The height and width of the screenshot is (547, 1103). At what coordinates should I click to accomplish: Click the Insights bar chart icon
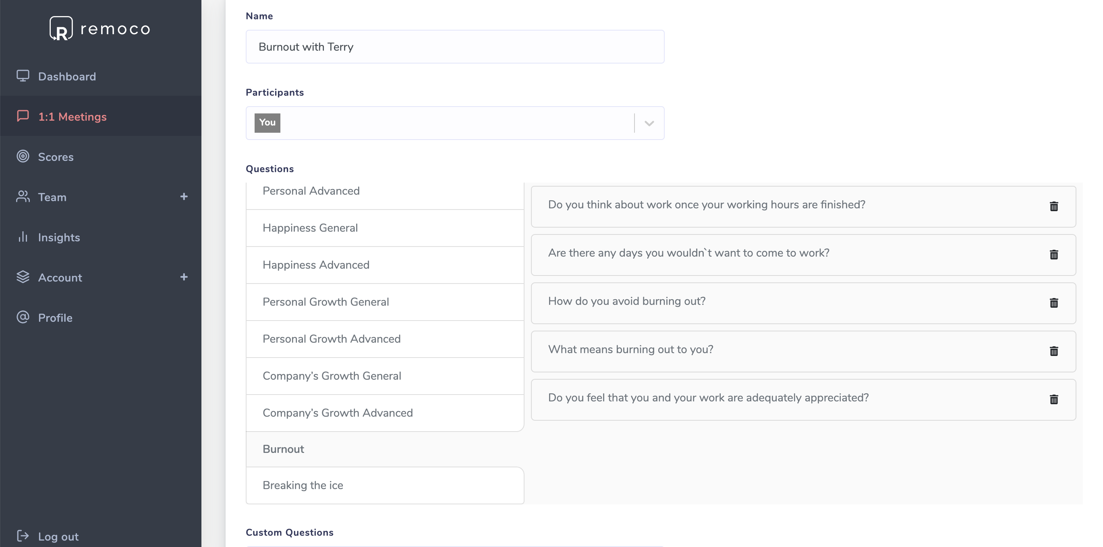pyautogui.click(x=23, y=237)
